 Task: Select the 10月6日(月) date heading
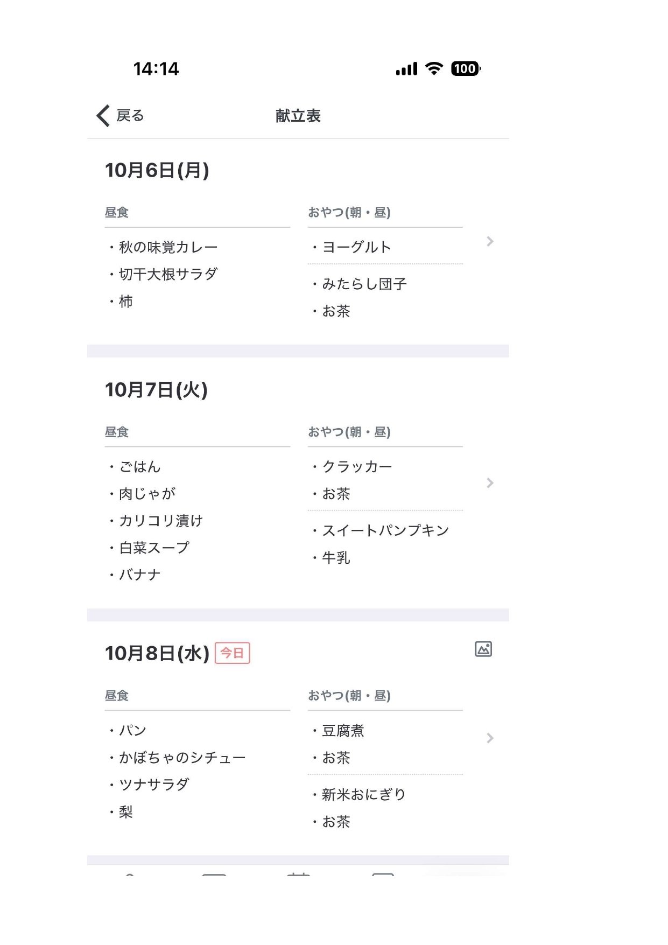[157, 171]
